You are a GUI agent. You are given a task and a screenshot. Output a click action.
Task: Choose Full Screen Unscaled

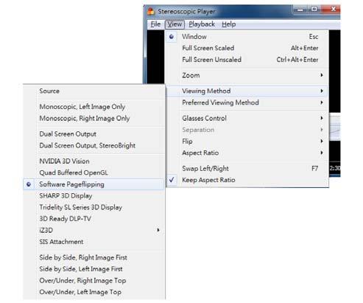click(x=247, y=60)
